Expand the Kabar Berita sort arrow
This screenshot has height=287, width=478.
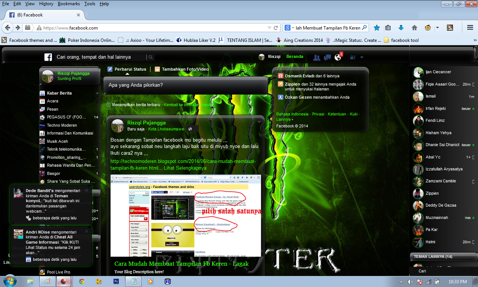pyautogui.click(x=97, y=93)
